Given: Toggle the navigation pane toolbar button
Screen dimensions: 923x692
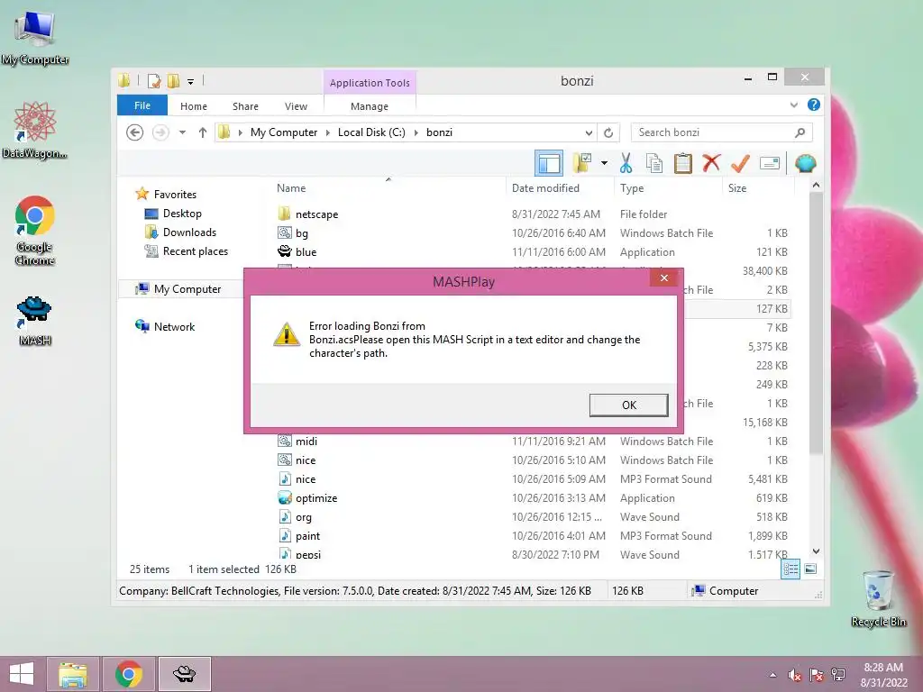Looking at the screenshot, I should (549, 163).
